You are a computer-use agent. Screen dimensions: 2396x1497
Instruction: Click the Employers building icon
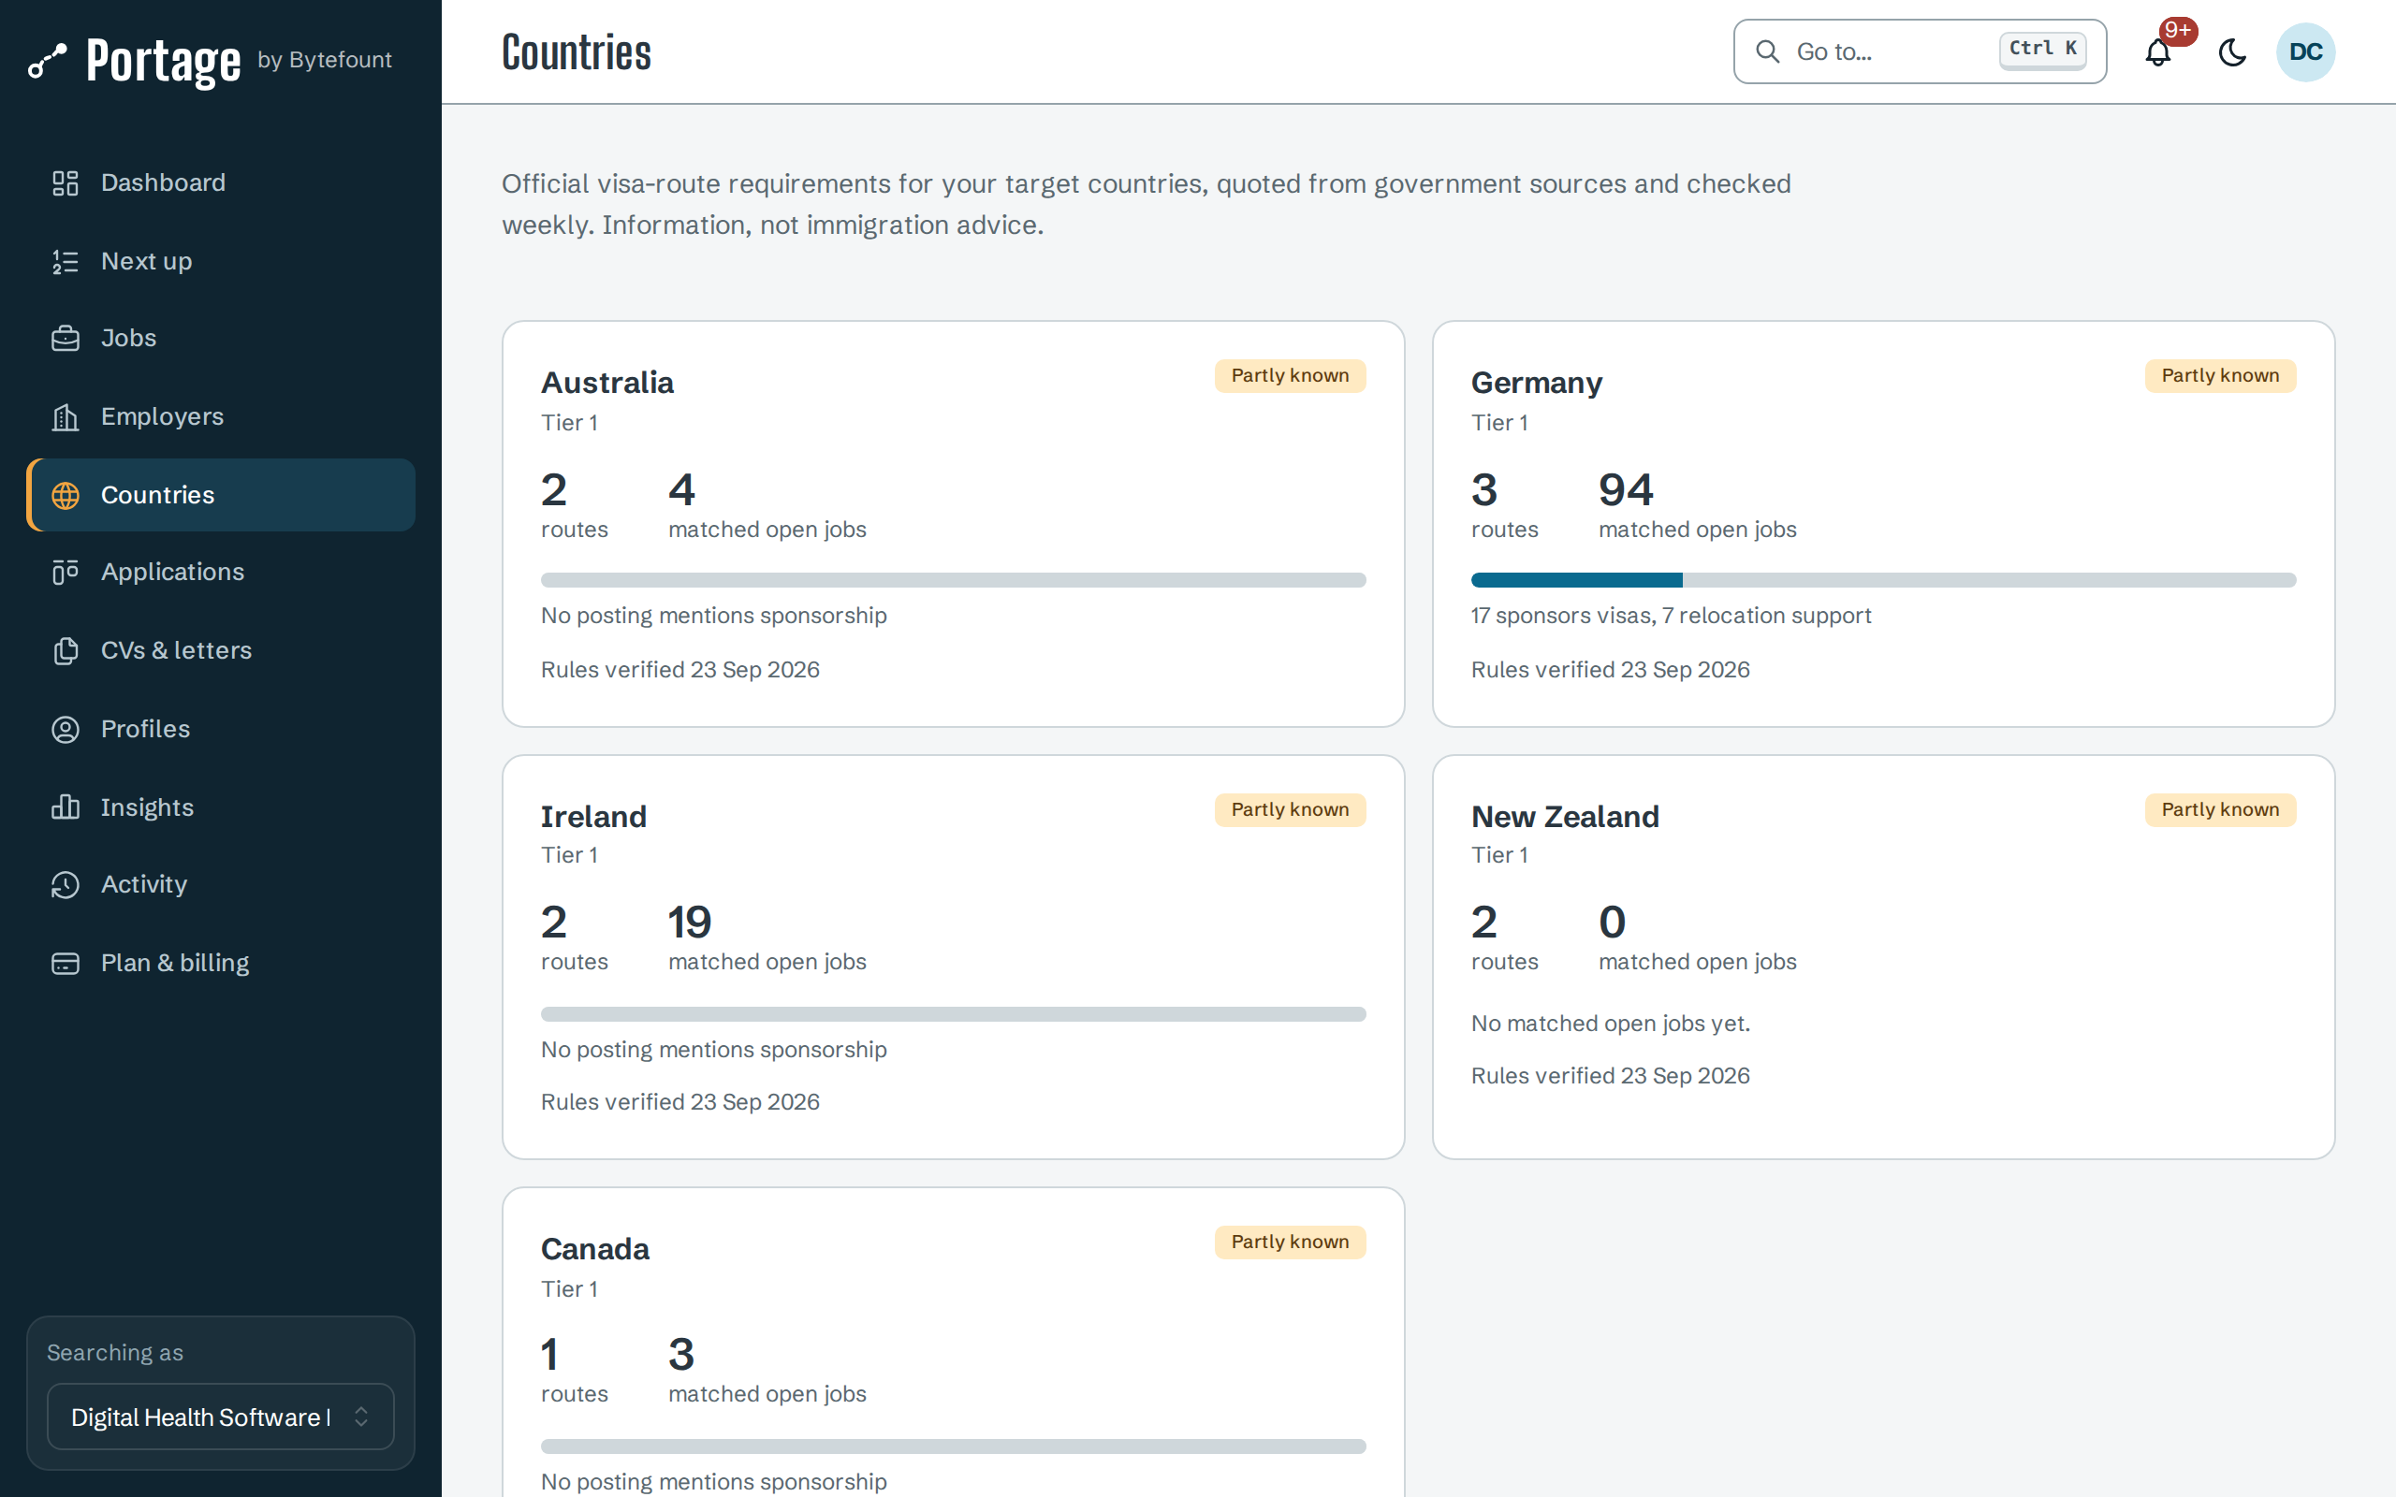(x=66, y=417)
